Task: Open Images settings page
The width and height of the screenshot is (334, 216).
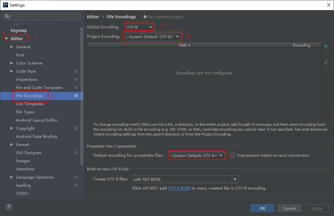Action: (23, 161)
